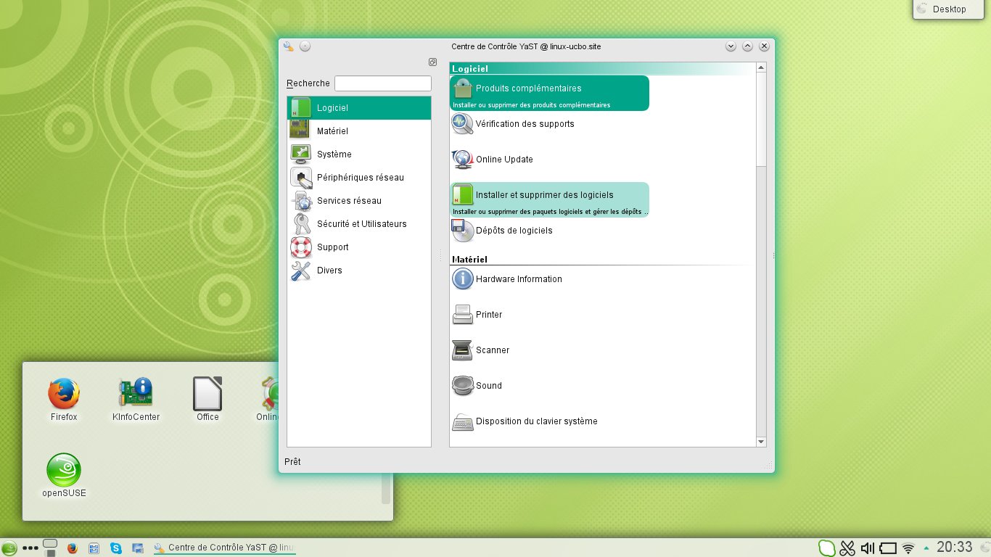Open the volume tray icon
This screenshot has height=557, width=991.
tap(867, 548)
